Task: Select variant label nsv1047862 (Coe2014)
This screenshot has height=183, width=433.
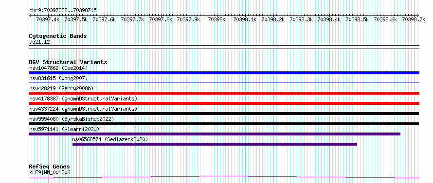Action: [58, 68]
